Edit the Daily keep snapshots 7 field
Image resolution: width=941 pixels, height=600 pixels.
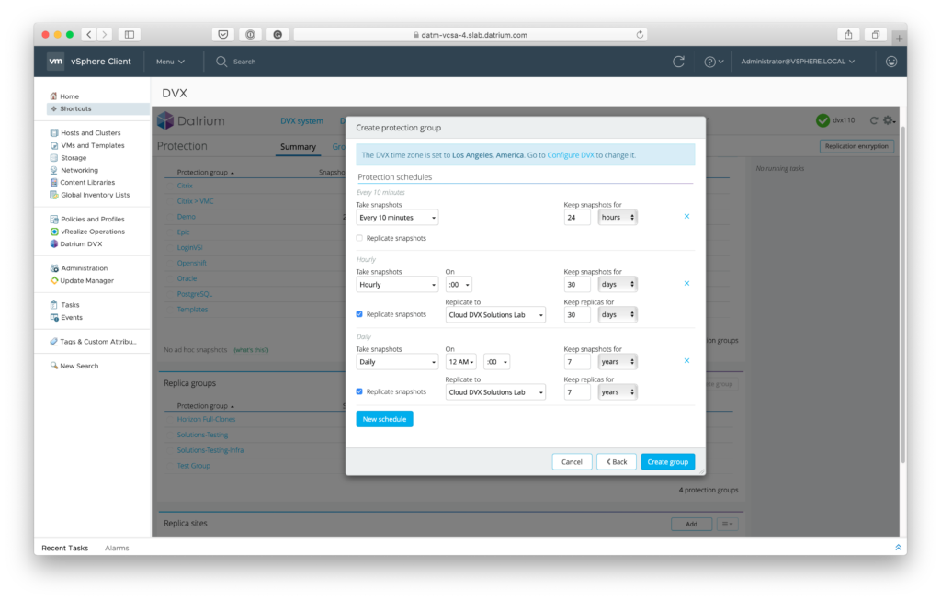pyautogui.click(x=577, y=362)
